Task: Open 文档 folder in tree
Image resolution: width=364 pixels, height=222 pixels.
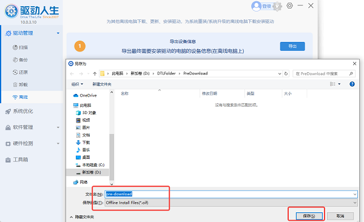Action: point(83,135)
